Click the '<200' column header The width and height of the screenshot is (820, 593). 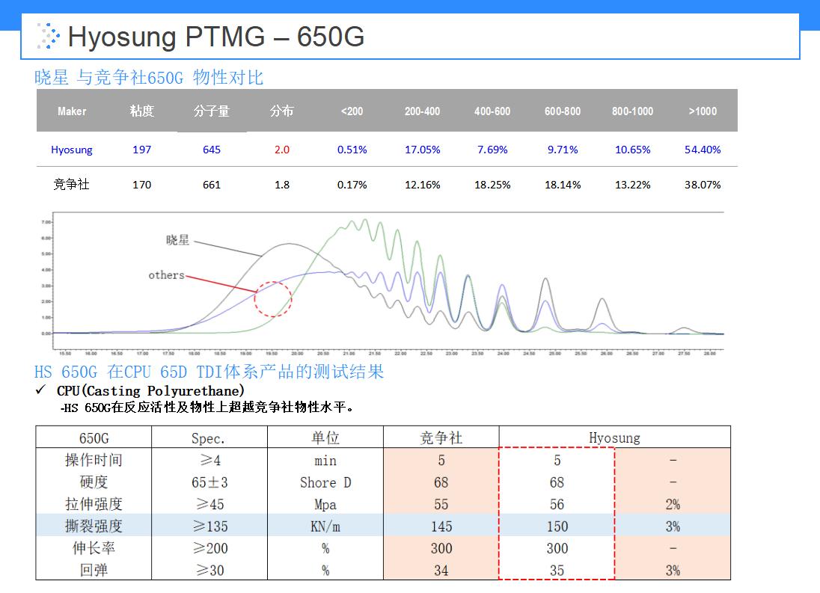coord(352,111)
